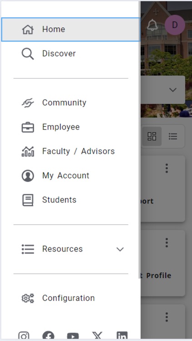Click the purple D user avatar

pos(175,25)
